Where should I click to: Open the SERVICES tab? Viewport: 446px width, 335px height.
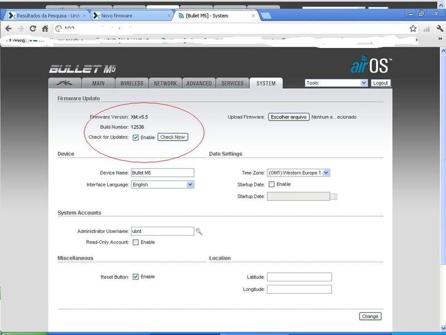coord(232,83)
